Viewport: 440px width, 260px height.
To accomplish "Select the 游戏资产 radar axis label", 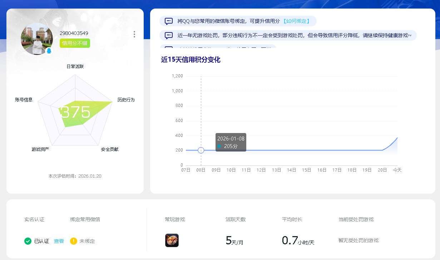I will [40, 149].
